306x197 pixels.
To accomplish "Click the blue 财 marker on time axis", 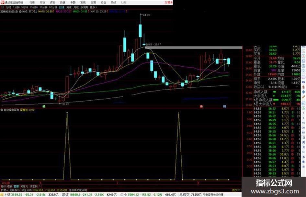I will 225,106.
